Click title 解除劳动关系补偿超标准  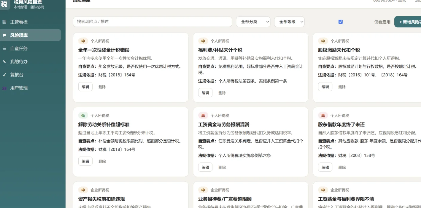(x=104, y=124)
